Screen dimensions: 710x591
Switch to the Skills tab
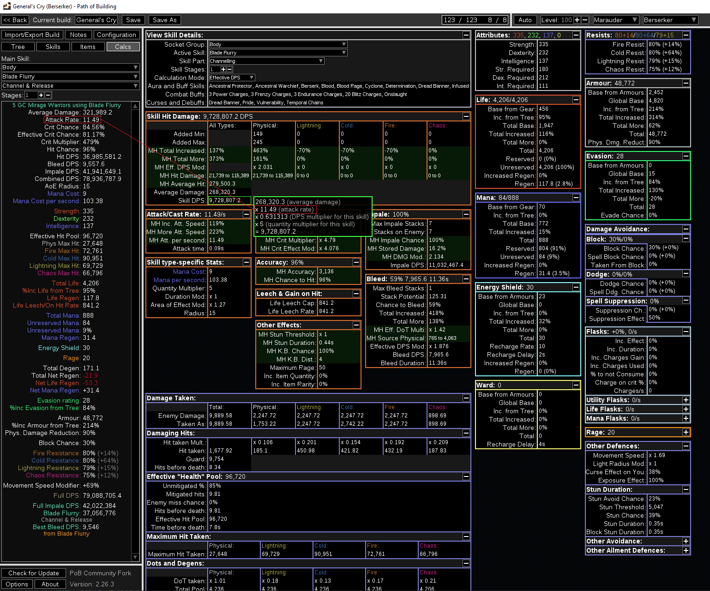point(53,47)
